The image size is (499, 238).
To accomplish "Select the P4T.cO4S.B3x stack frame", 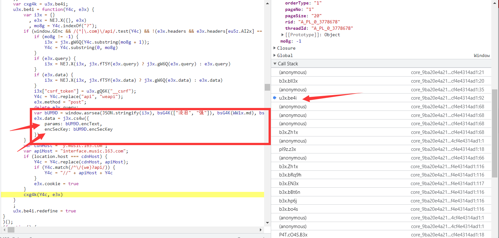I will point(294,234).
